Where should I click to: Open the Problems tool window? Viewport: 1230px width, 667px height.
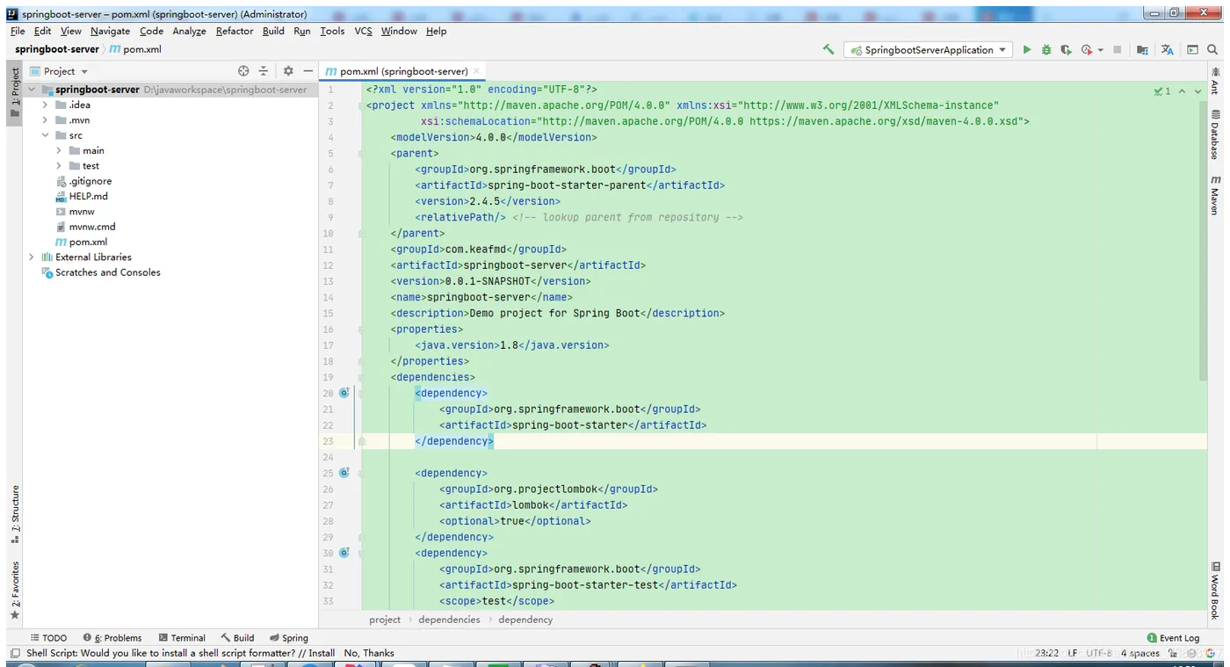[x=112, y=638]
